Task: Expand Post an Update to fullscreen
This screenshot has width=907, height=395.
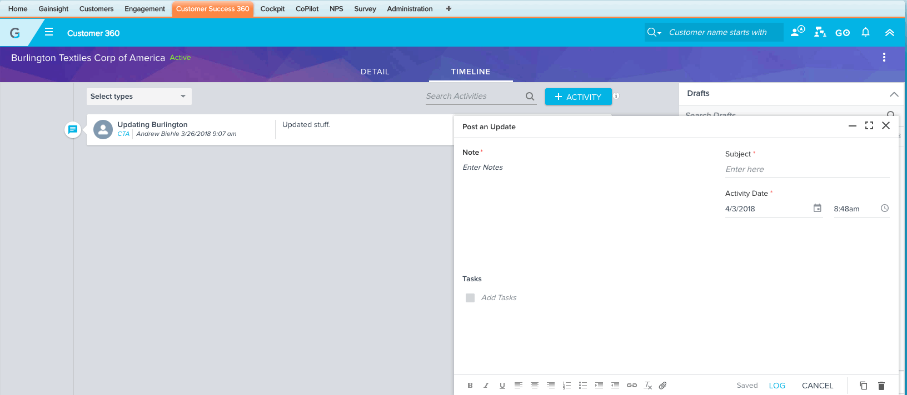Action: (869, 126)
